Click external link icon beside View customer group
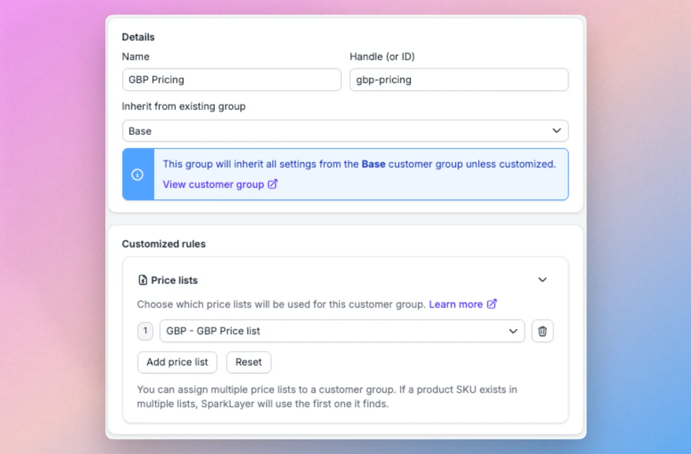 coord(272,184)
